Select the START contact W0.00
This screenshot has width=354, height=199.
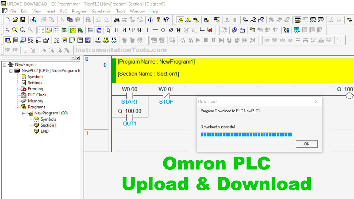129,95
